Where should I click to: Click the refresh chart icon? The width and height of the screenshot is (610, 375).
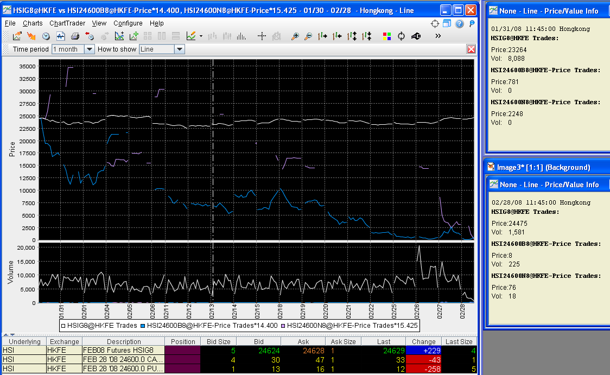click(x=401, y=36)
